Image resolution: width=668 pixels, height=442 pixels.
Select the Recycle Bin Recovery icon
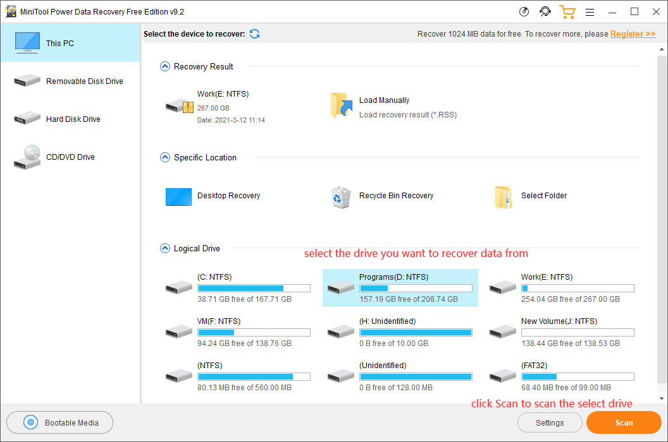tap(340, 196)
